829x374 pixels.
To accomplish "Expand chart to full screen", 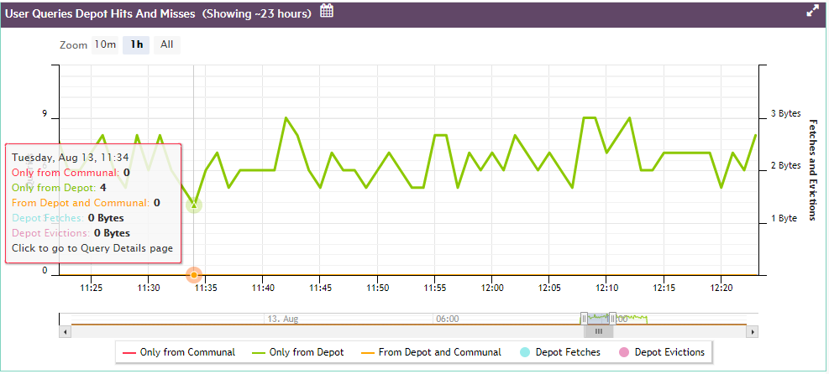I will click(x=812, y=12).
